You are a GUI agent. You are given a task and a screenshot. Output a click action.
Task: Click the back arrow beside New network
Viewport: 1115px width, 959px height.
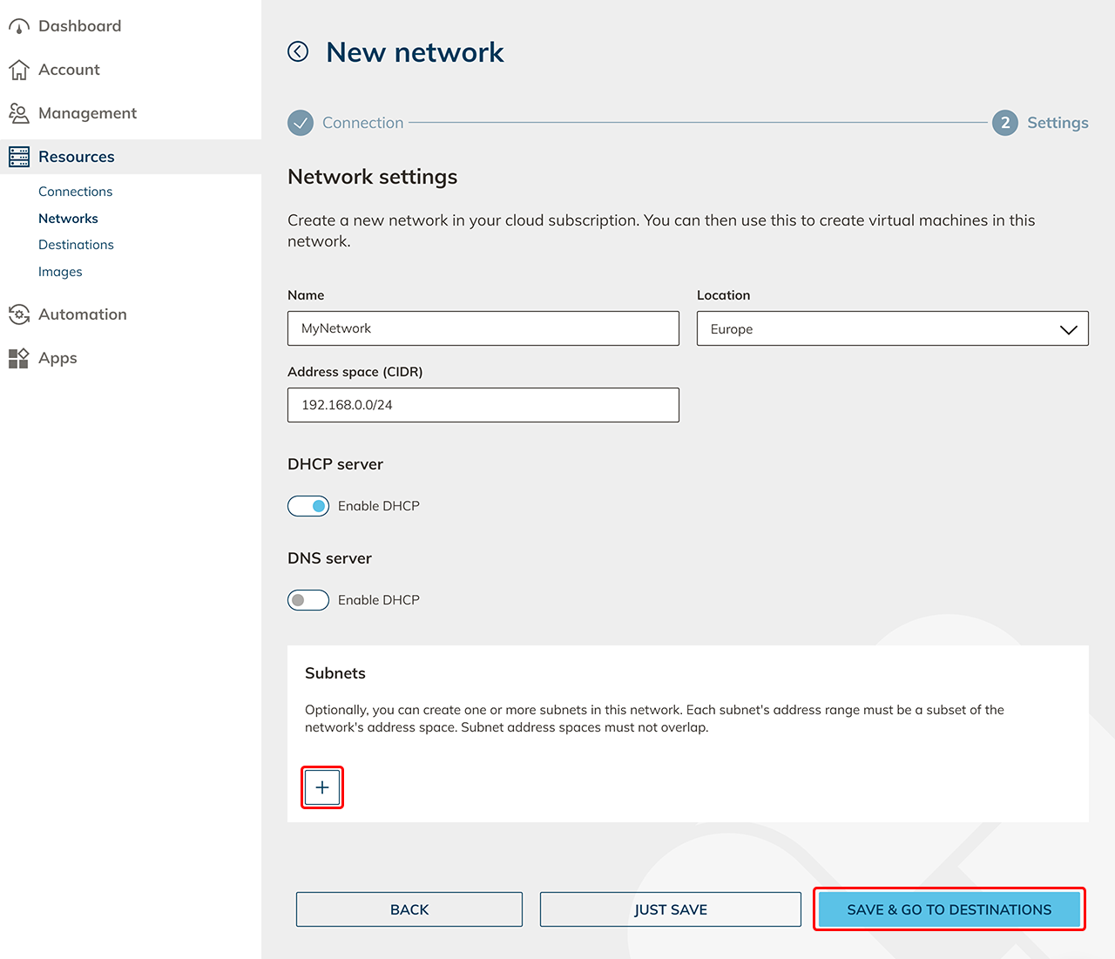click(298, 52)
